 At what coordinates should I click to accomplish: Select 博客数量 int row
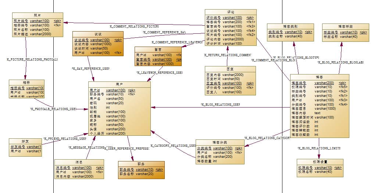click(207, 161)
